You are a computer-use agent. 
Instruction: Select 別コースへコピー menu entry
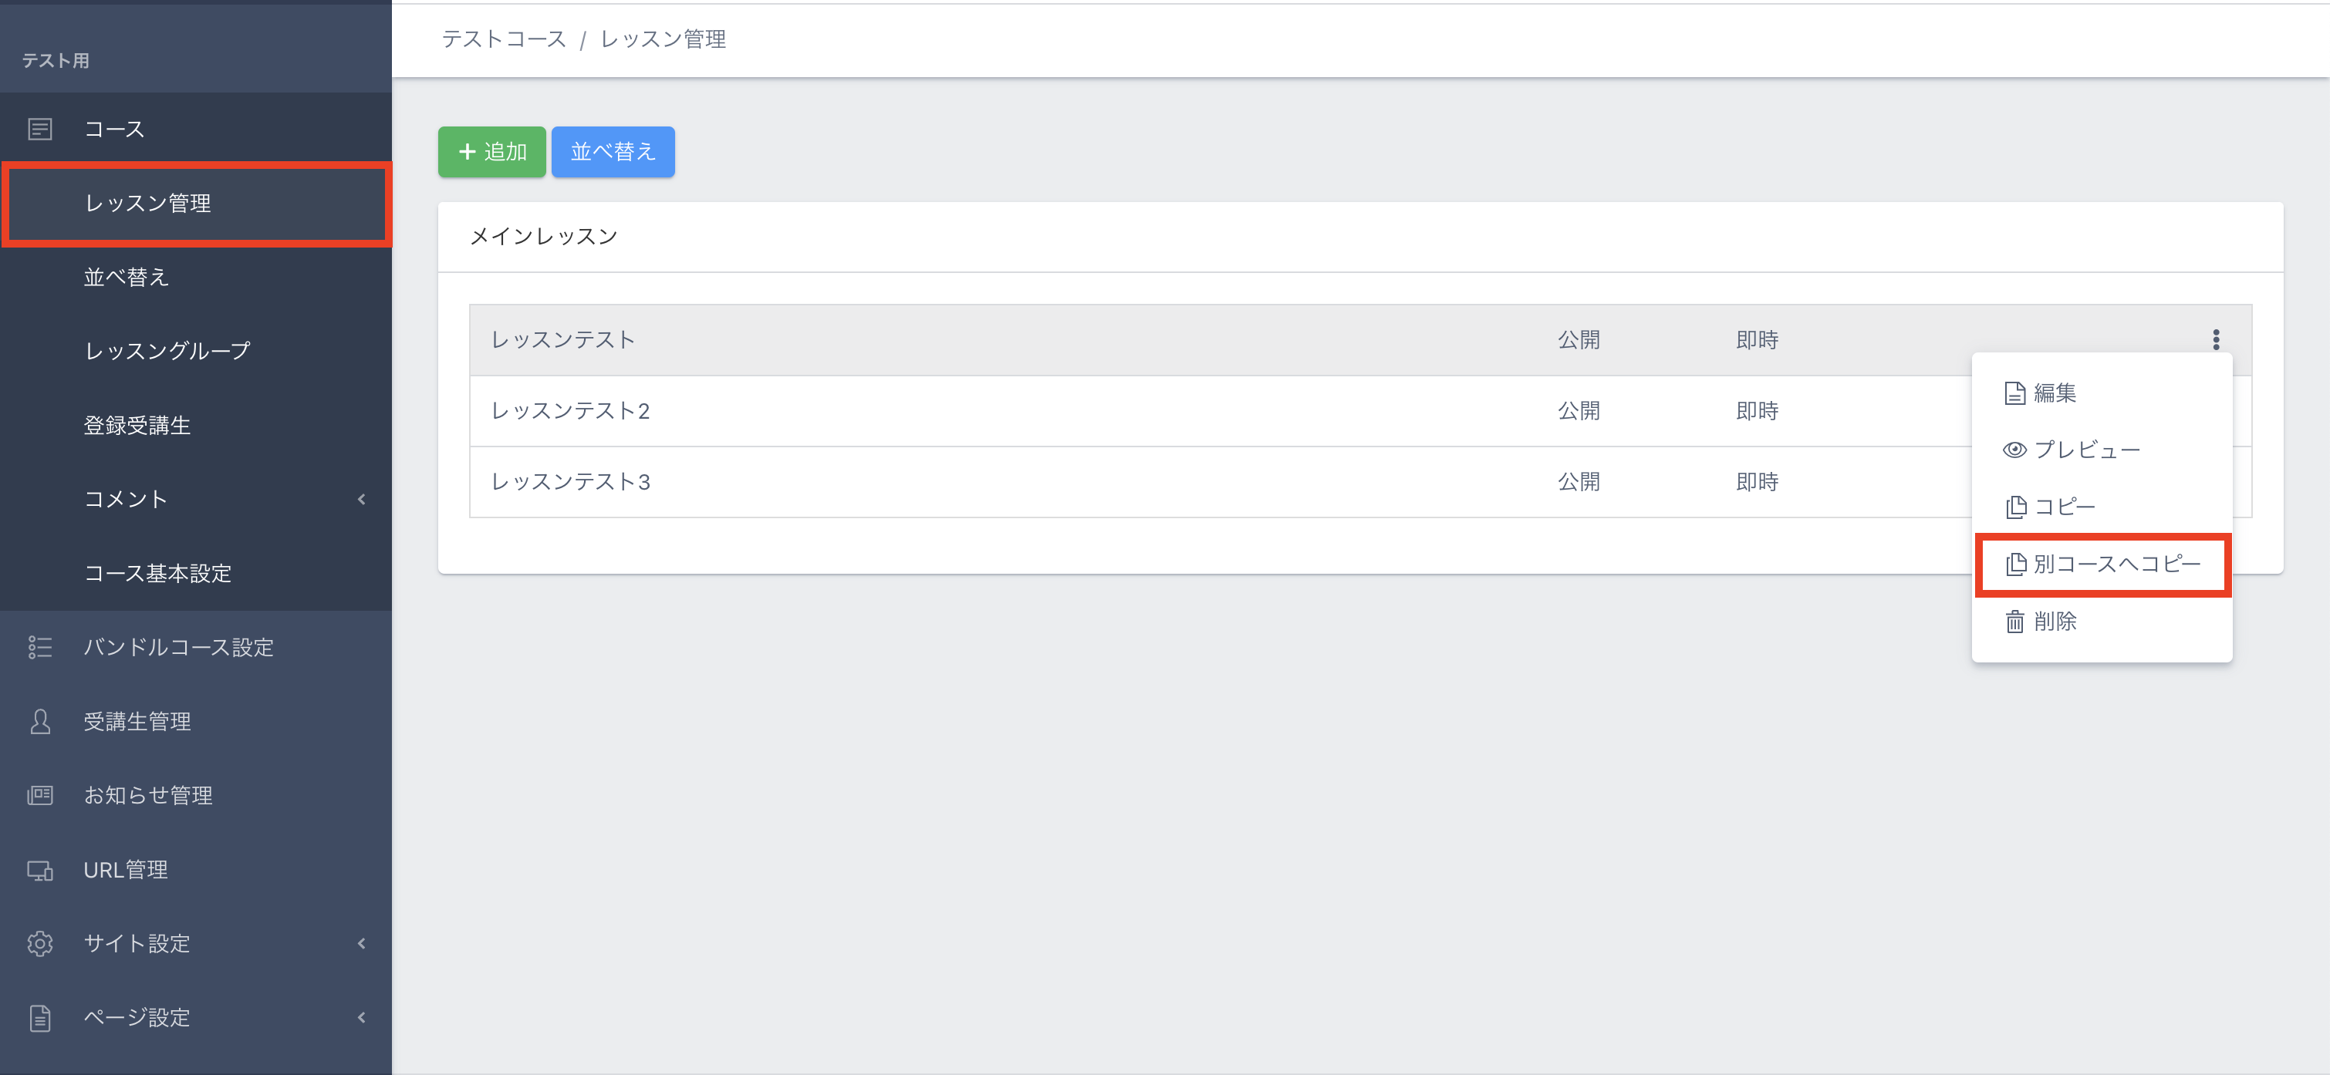coord(2115,564)
